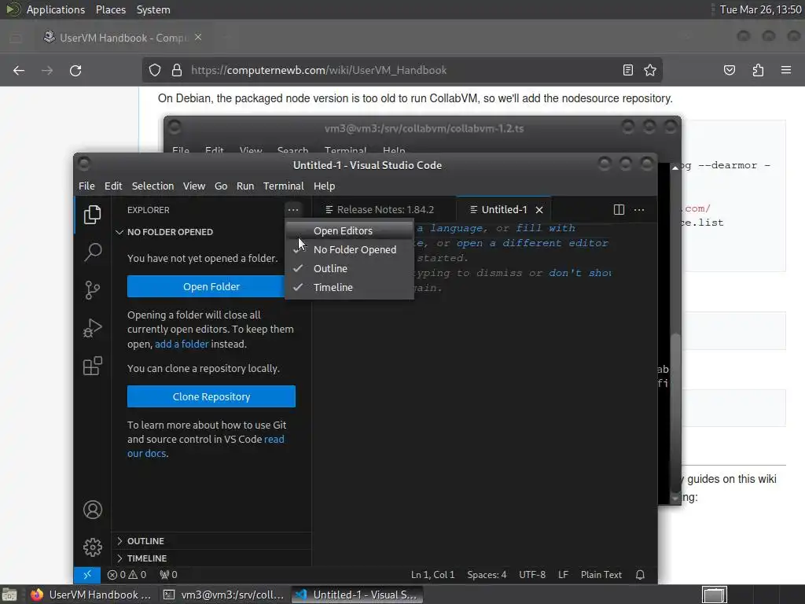Reload the Firefox page
Image resolution: width=805 pixels, height=604 pixels.
pyautogui.click(x=75, y=70)
